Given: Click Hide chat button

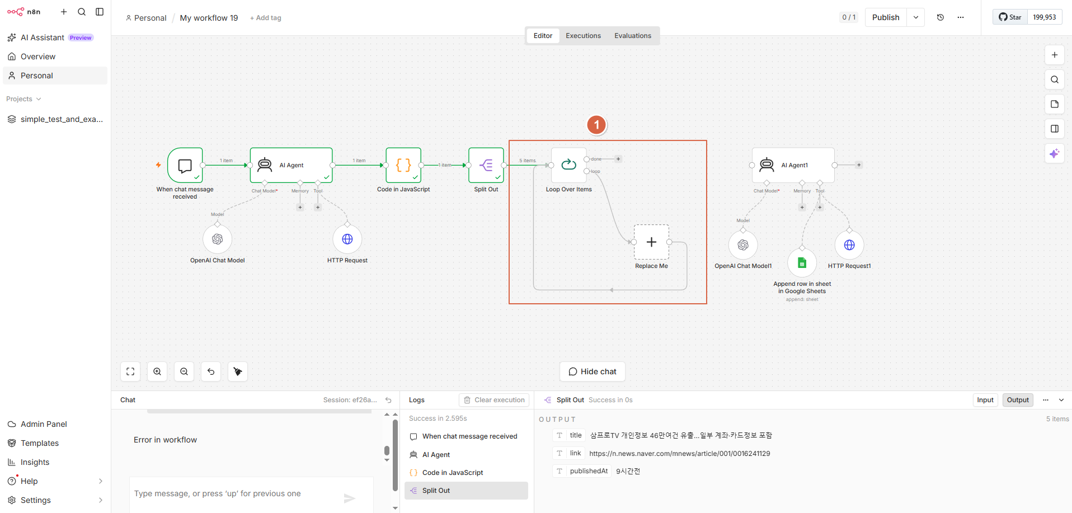Looking at the screenshot, I should click(x=593, y=371).
